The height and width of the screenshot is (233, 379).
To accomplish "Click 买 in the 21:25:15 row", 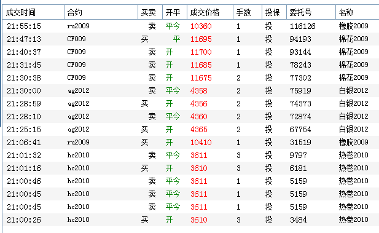I will (144, 130).
